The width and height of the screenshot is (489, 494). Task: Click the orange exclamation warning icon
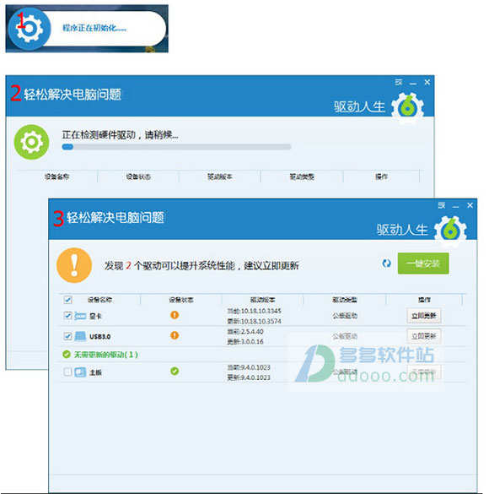click(x=74, y=265)
